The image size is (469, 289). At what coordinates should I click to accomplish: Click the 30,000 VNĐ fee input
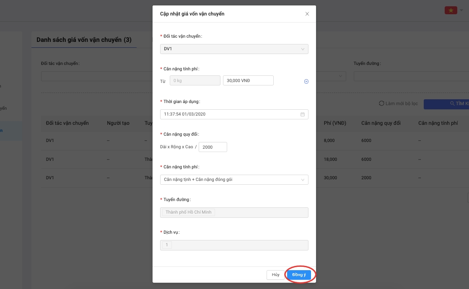248,80
